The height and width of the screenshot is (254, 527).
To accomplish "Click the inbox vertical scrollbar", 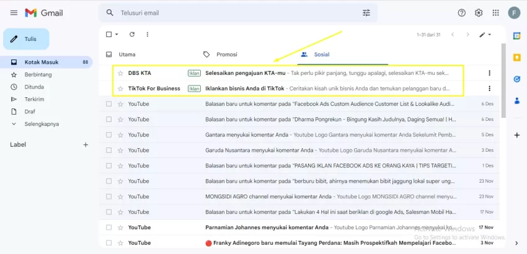I will [503, 81].
